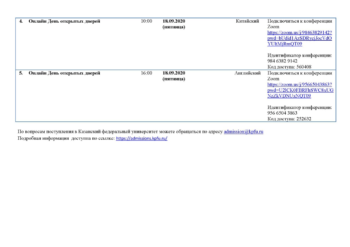The height and width of the screenshot is (247, 350).
Task: Click the 10:00 time cell
Action: pos(146,21)
